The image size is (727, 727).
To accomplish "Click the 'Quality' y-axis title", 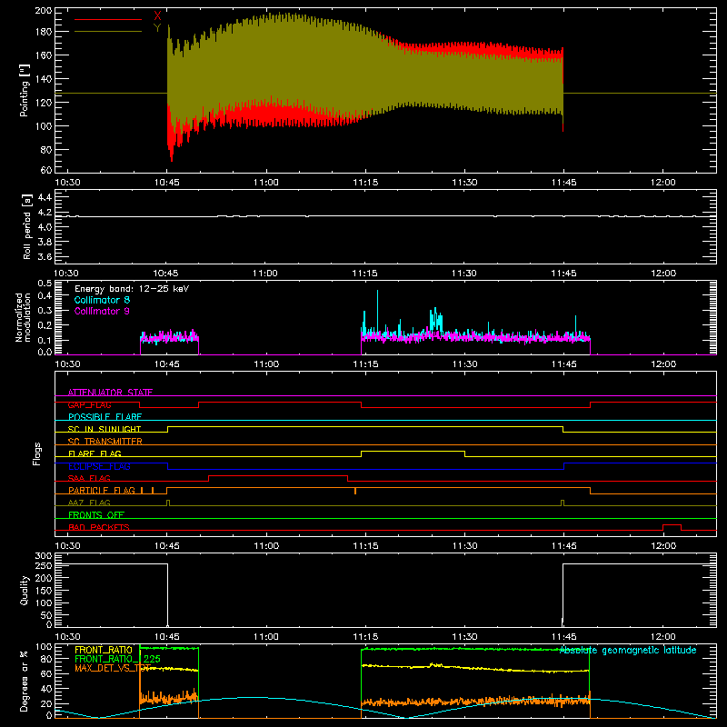I will (x=25, y=590).
